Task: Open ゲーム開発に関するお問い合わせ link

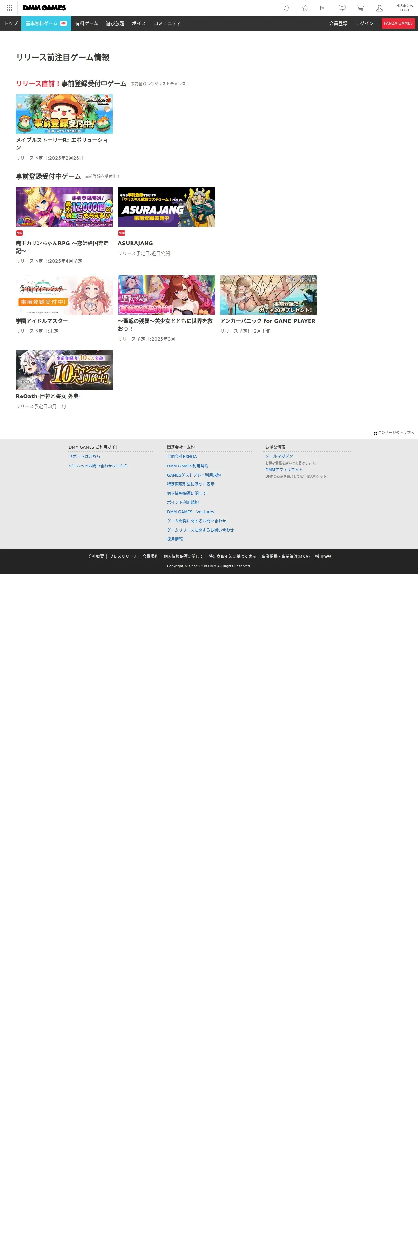Action: click(x=197, y=521)
